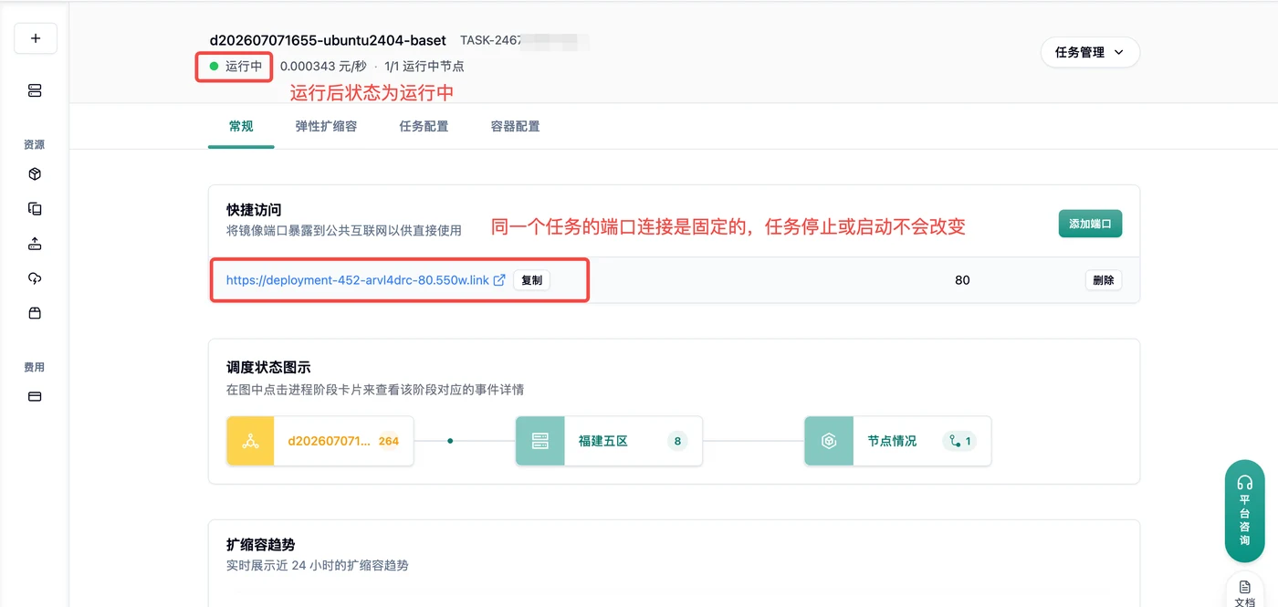1278x607 pixels.
Task: Click the 调度状态图示 section heading
Action: tap(268, 367)
